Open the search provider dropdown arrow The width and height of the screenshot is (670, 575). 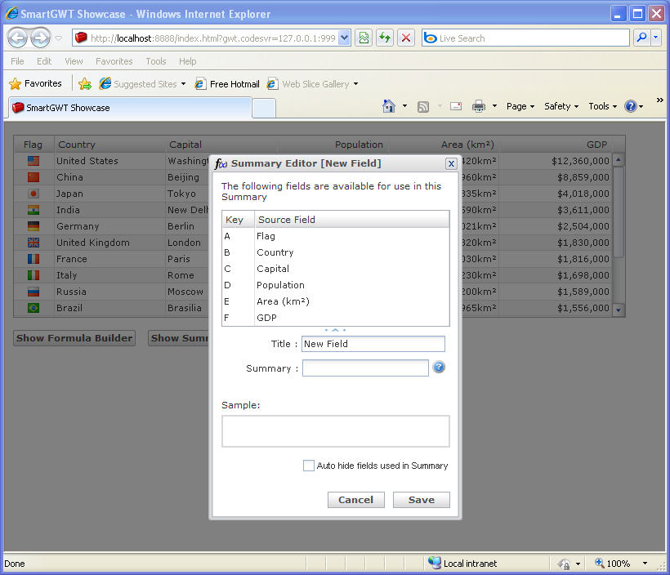656,38
